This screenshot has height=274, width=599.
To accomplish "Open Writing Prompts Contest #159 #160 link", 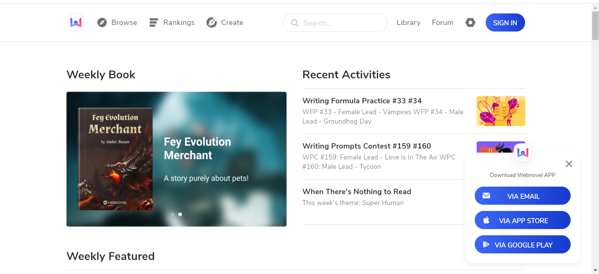I will pyautogui.click(x=366, y=146).
